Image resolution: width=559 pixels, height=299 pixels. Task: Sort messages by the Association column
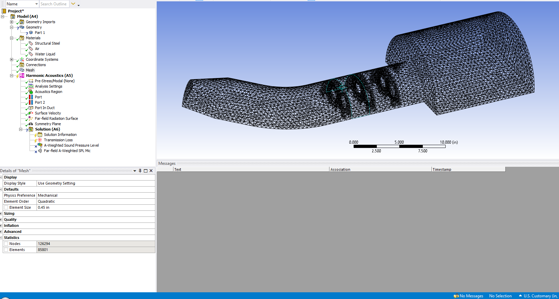pos(380,169)
